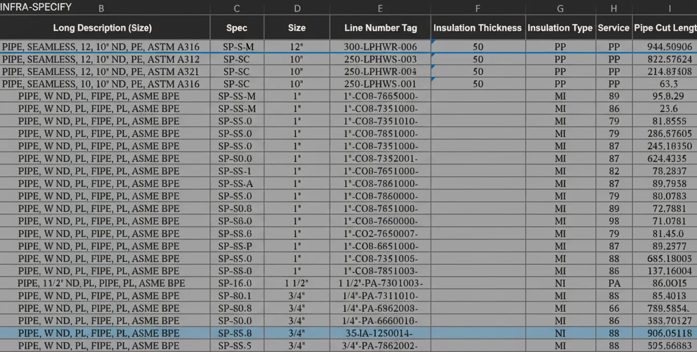Click line tag cell 250-LPHWS-001
This screenshot has height=352, width=697.
click(380, 84)
